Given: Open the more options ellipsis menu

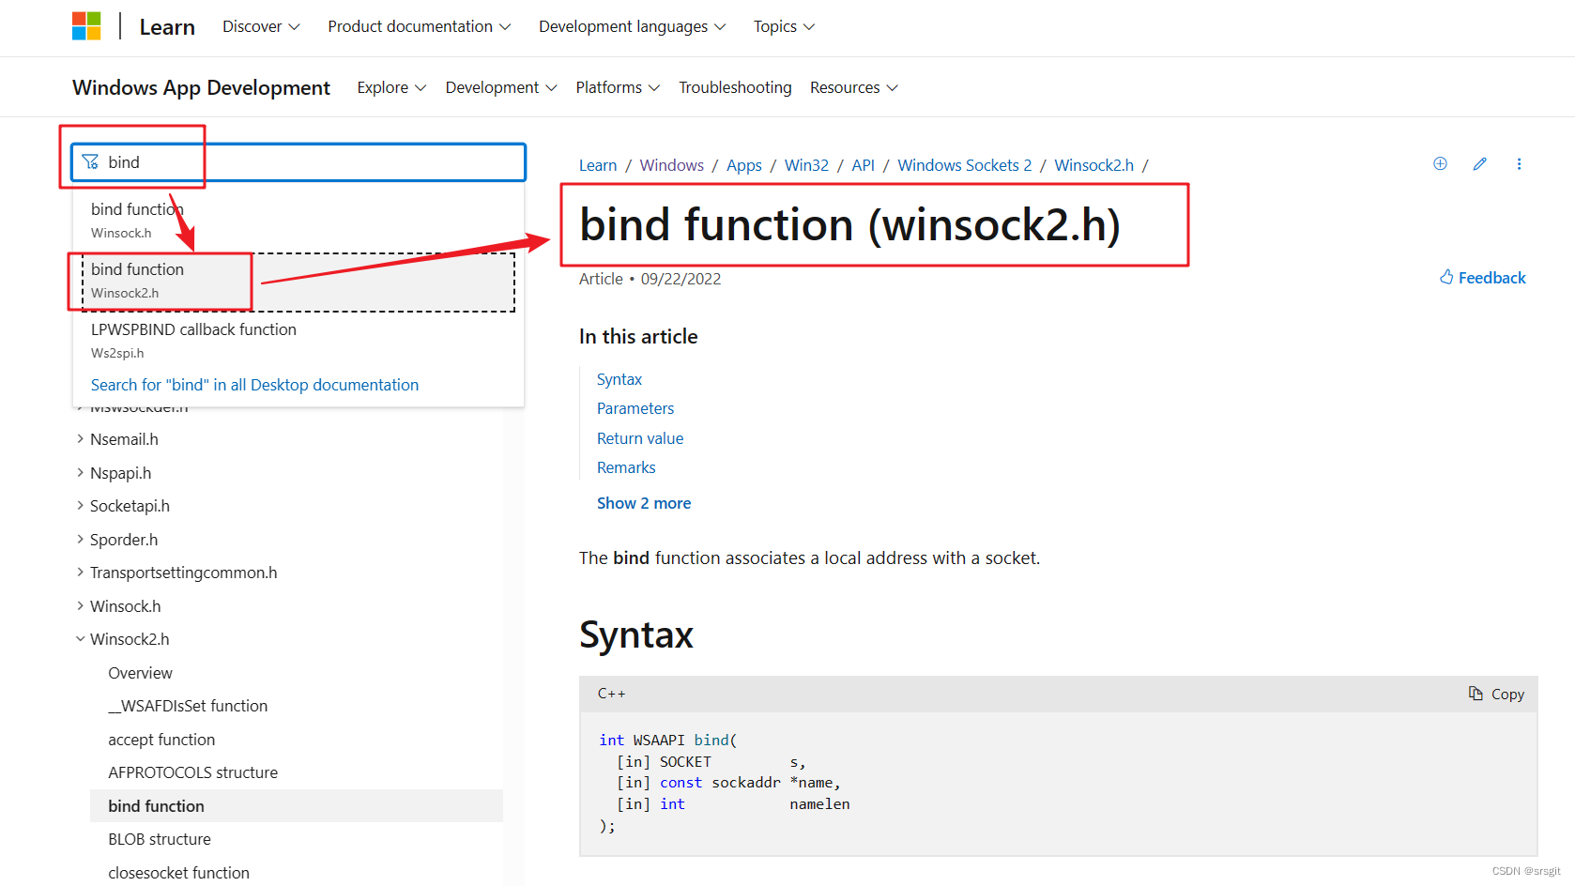Looking at the screenshot, I should 1519,163.
